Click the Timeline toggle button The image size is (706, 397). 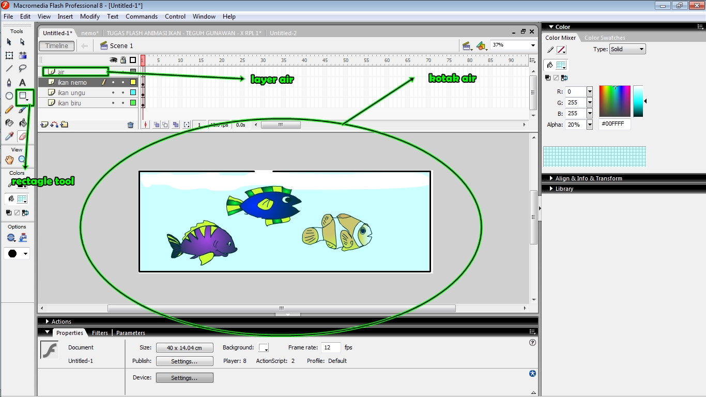click(x=56, y=46)
